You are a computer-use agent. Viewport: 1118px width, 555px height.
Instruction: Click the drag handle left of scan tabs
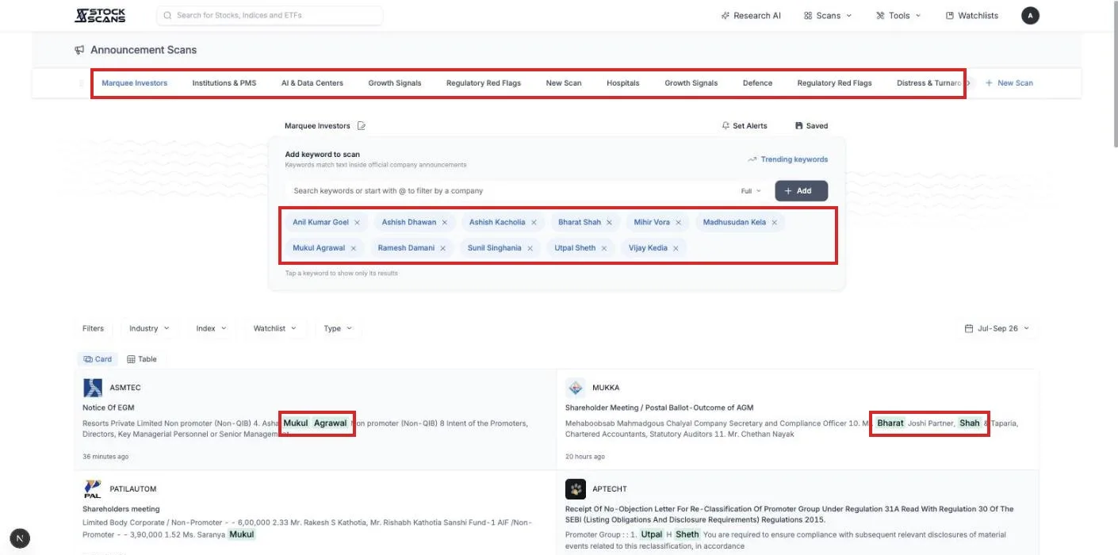click(81, 83)
